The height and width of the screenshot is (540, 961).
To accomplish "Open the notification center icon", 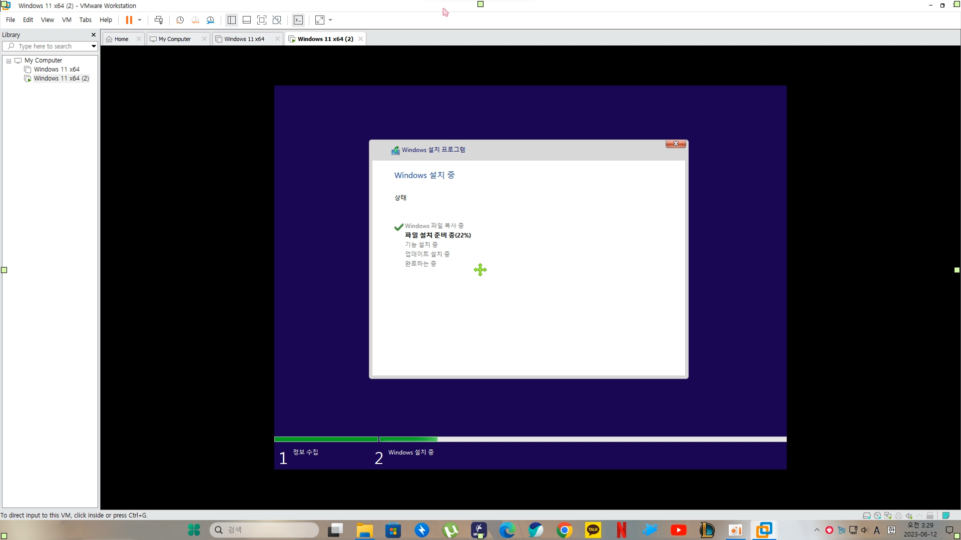I will coord(949,530).
